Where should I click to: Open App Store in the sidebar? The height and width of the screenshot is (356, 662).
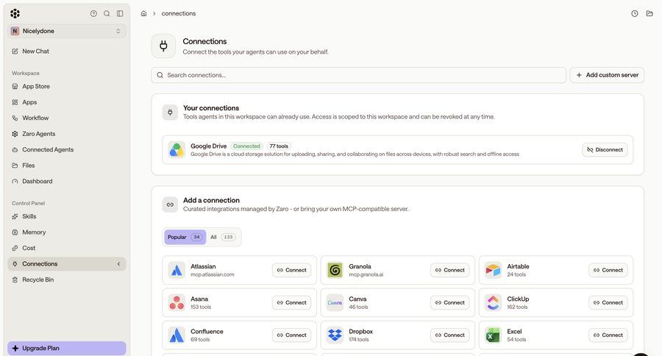tap(67, 86)
